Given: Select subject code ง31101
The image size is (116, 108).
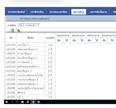Looking at the screenshot, I should point(11,75).
